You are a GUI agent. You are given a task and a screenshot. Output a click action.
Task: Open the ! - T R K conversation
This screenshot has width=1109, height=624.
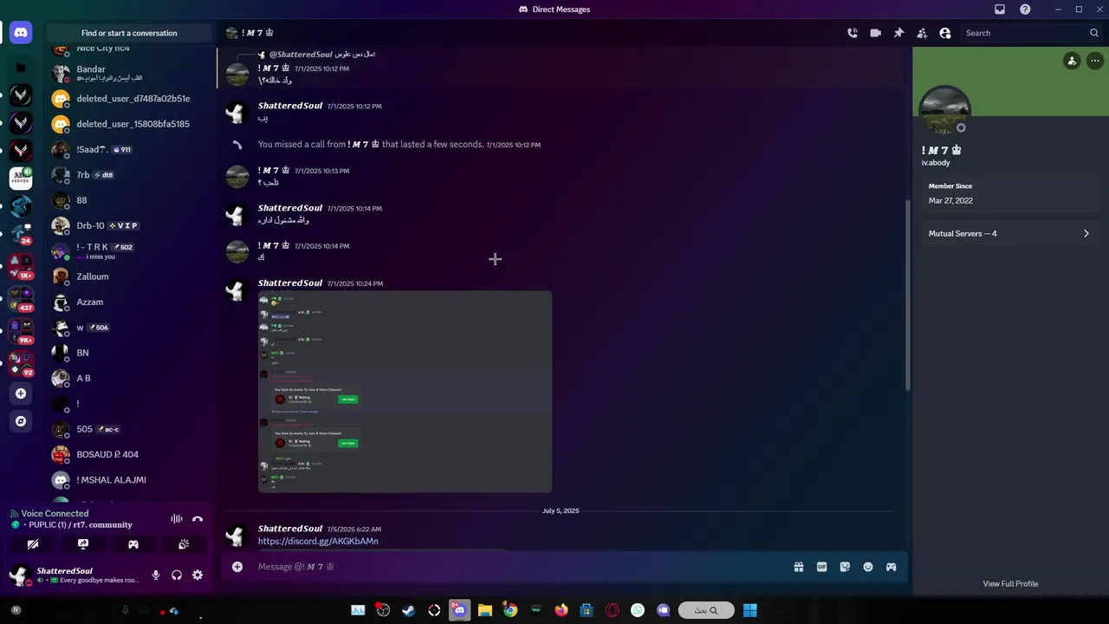pos(129,251)
